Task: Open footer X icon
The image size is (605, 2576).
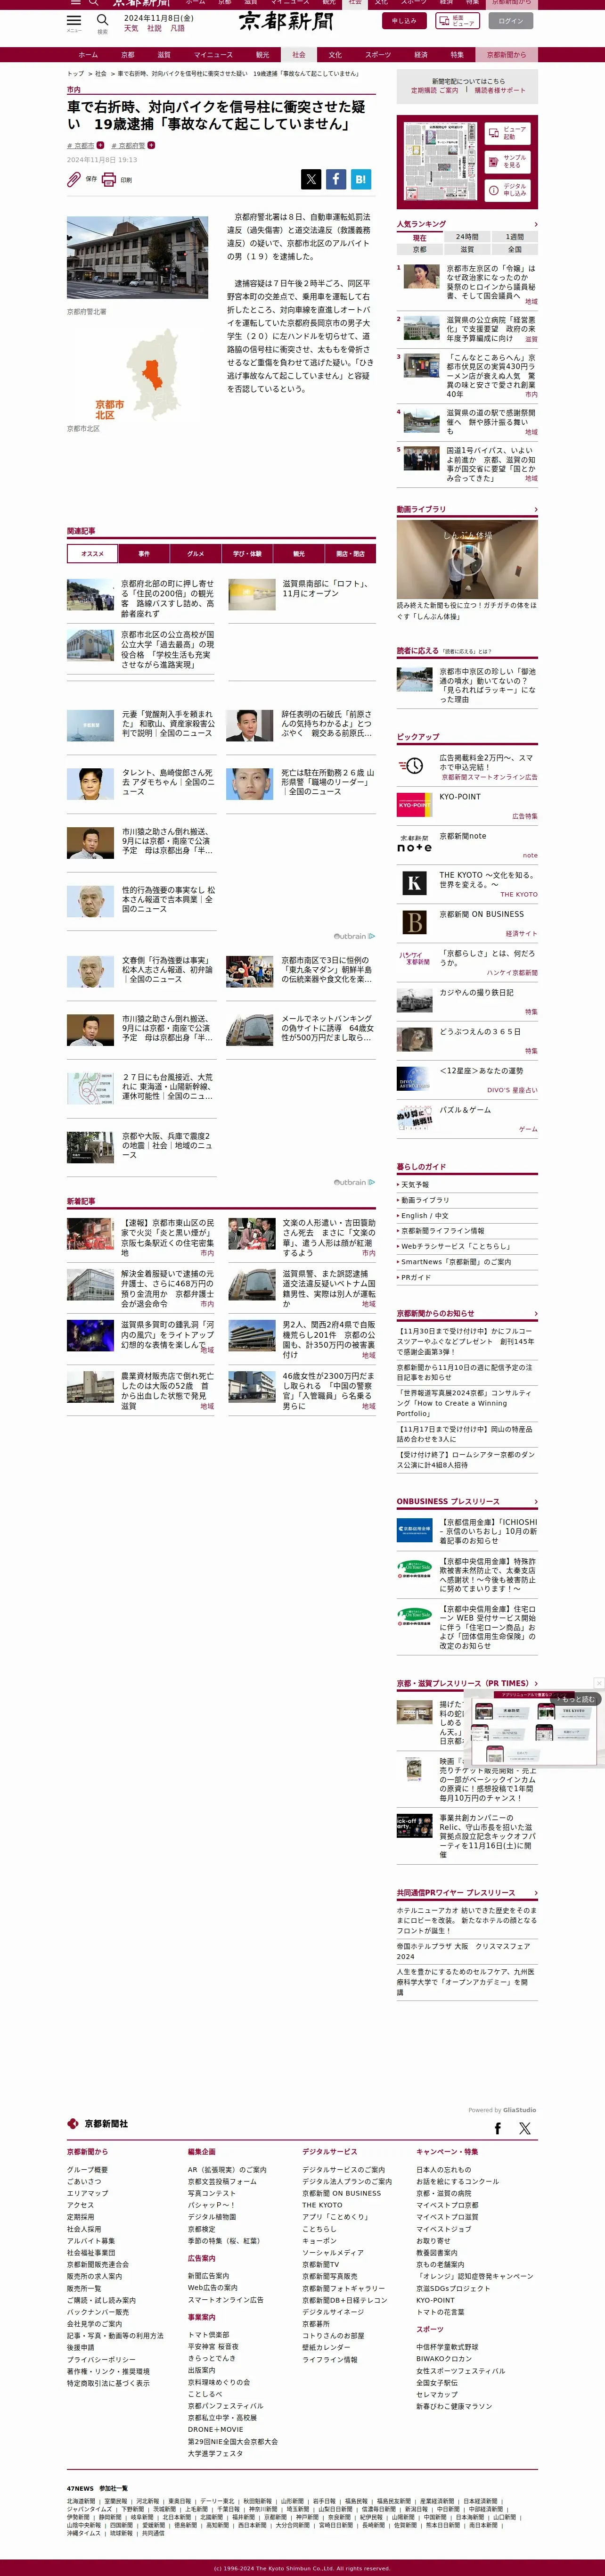Action: point(525,2128)
